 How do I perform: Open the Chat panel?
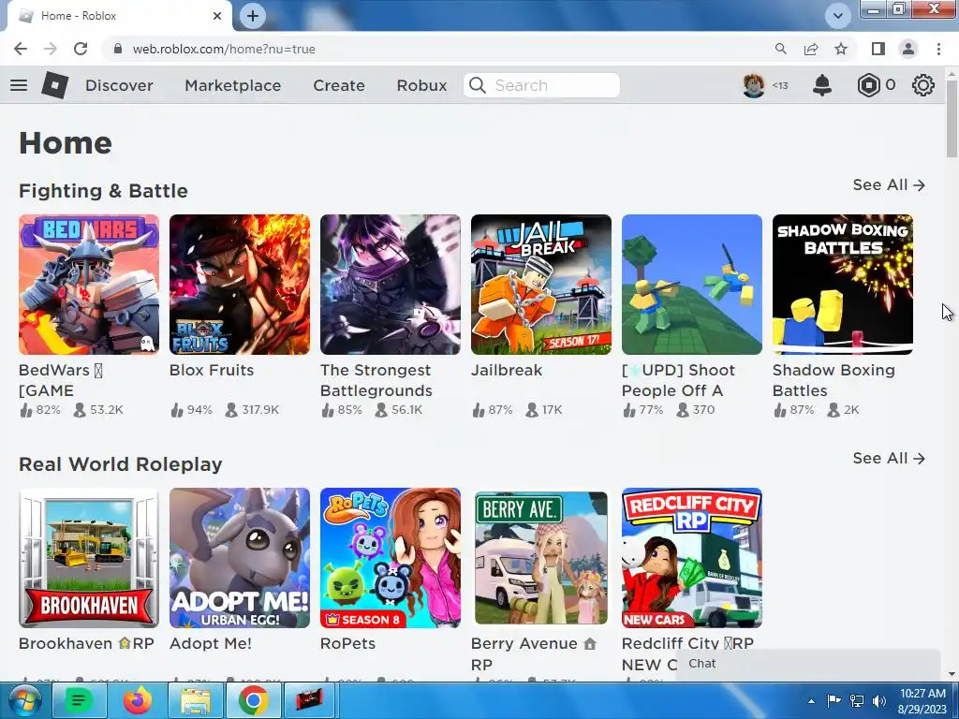[808, 664]
